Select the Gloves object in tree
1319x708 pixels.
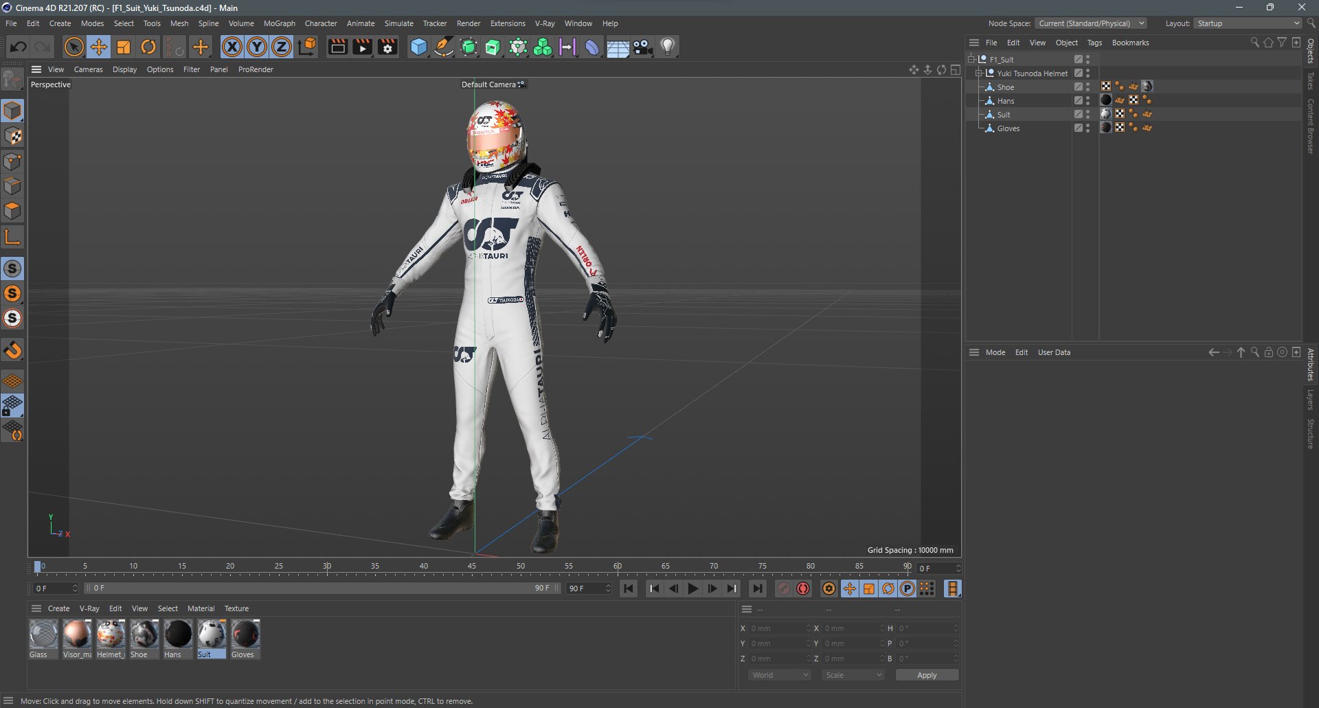(x=1008, y=128)
